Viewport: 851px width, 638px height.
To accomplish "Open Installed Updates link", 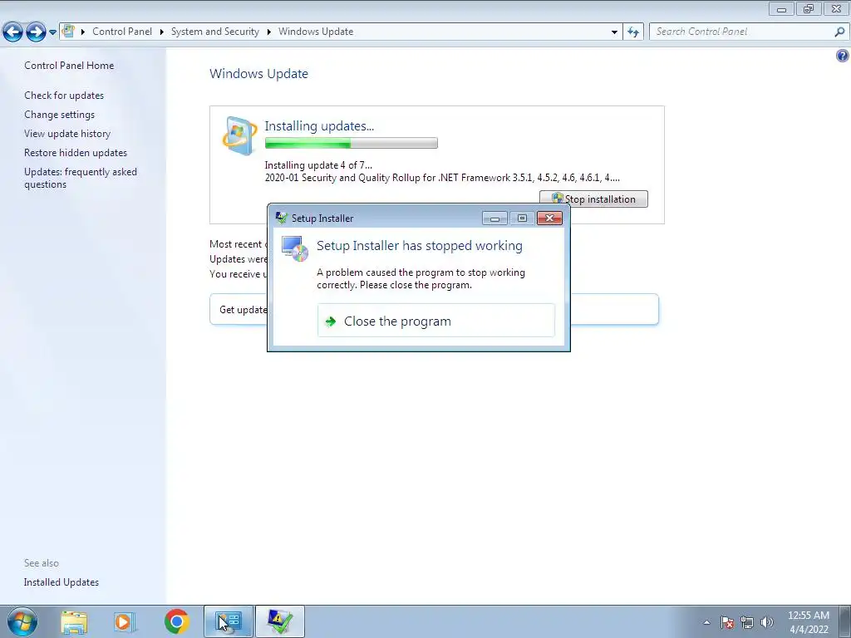I will pyautogui.click(x=61, y=582).
